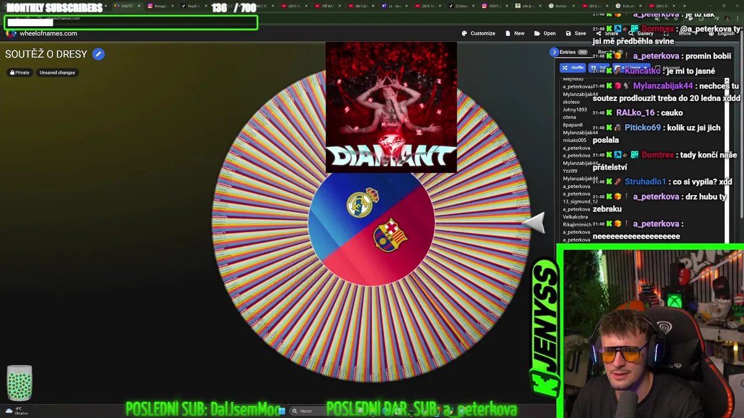Click the Unsaved changes chip
The width and height of the screenshot is (744, 418).
click(x=57, y=73)
